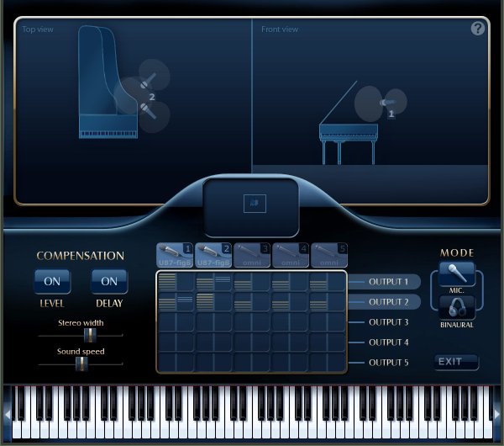Click mic 5 level cell in Output 2 row

318,302
